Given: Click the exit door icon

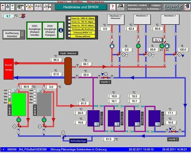Looking at the screenshot, I should tap(187, 7).
